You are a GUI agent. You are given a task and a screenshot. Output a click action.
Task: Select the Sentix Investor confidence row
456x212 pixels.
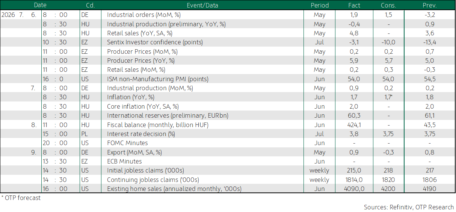pos(228,42)
